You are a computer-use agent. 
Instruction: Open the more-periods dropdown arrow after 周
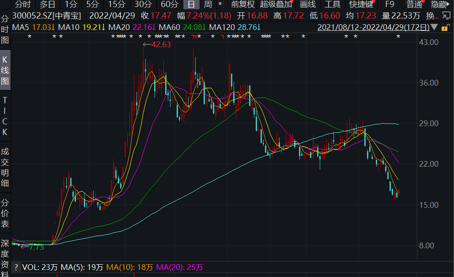pos(220,4)
